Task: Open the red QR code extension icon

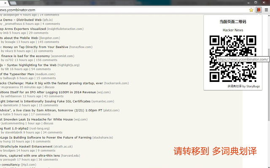Action: tap(259, 10)
